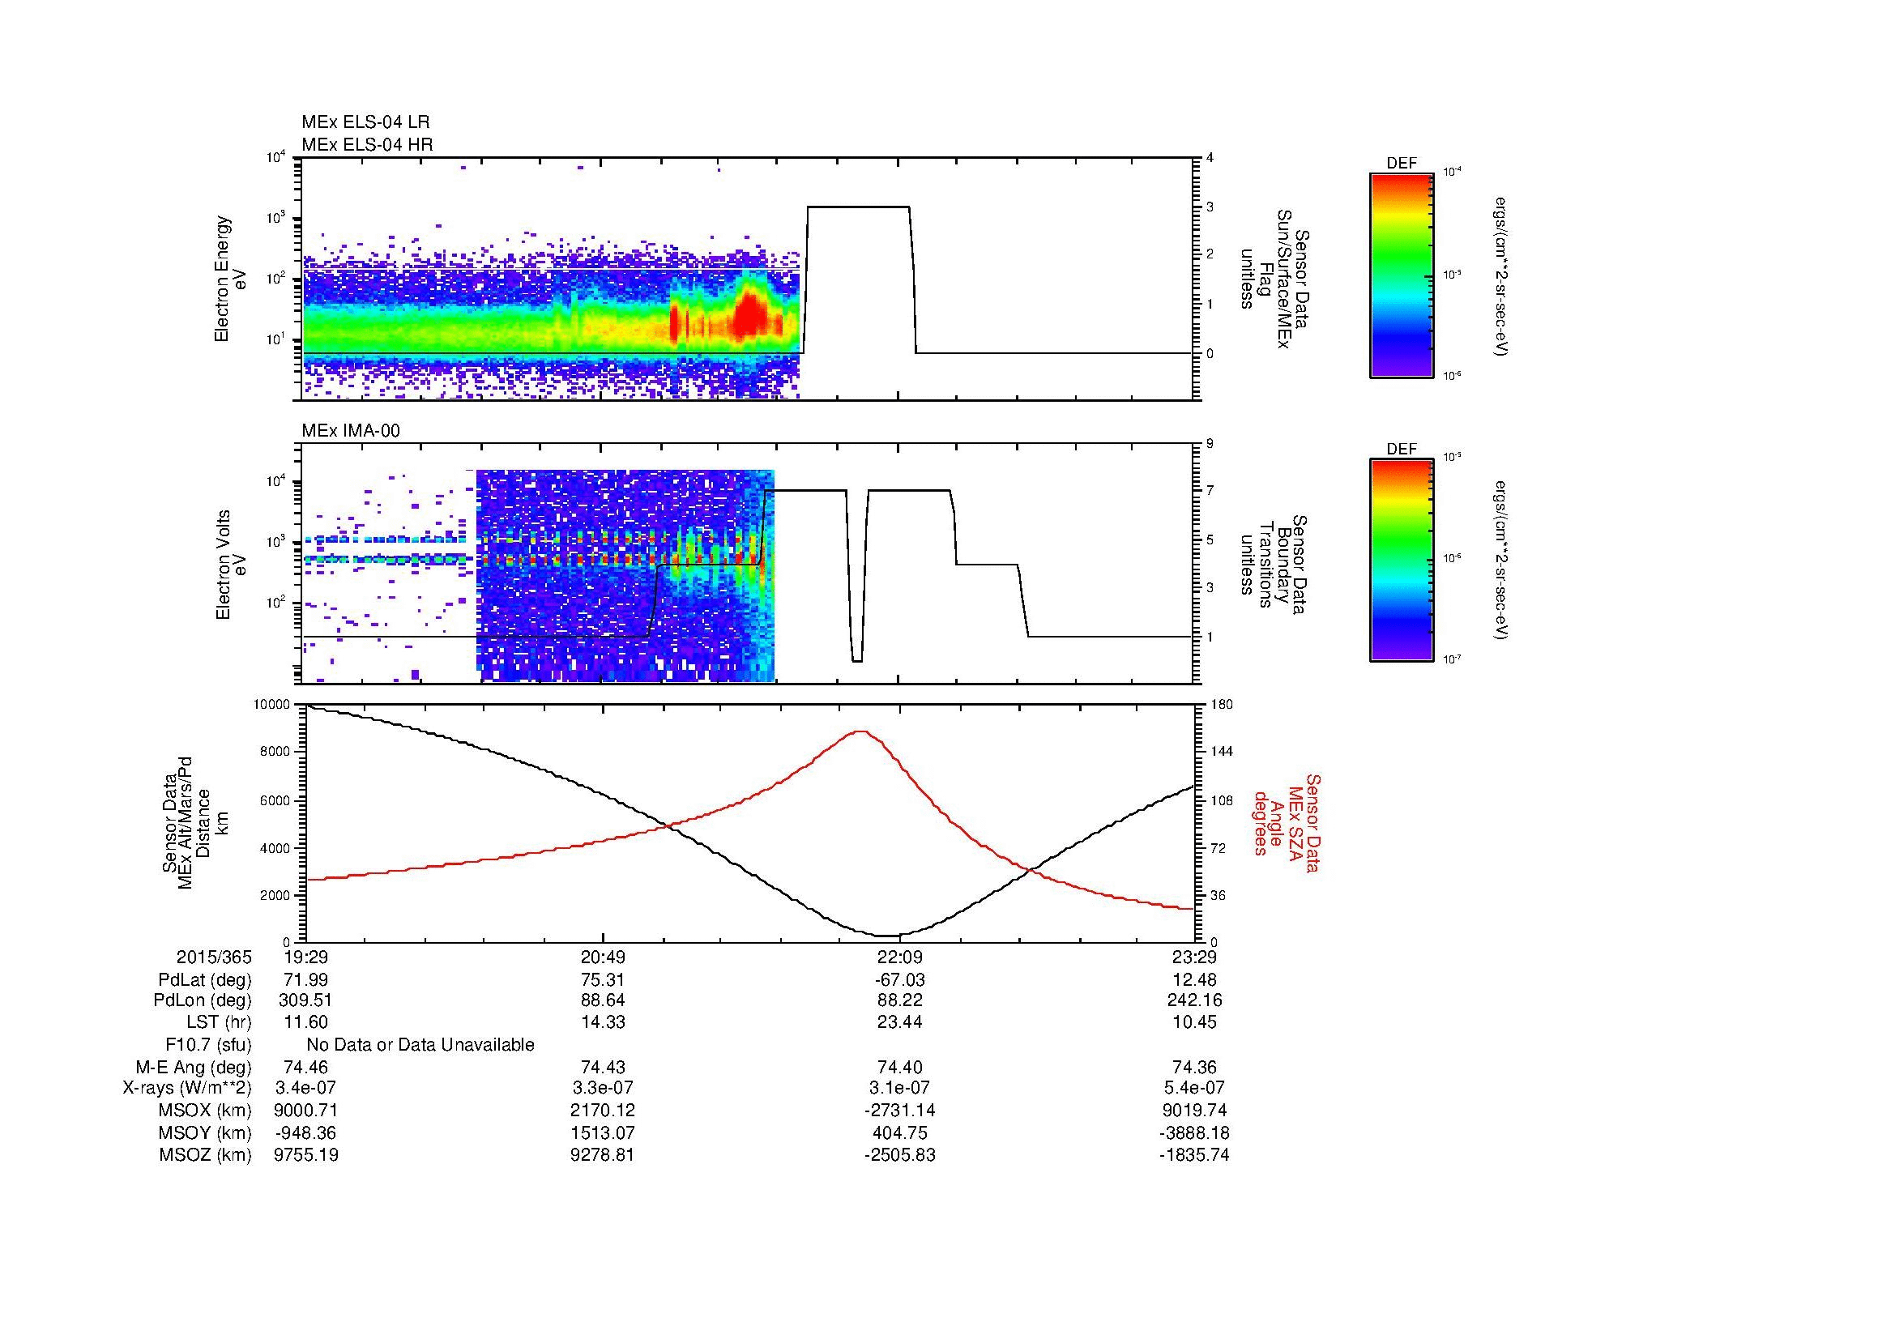The height and width of the screenshot is (1339, 1895).
Task: Click the PdLon value '309.51'
Action: pos(306,1000)
